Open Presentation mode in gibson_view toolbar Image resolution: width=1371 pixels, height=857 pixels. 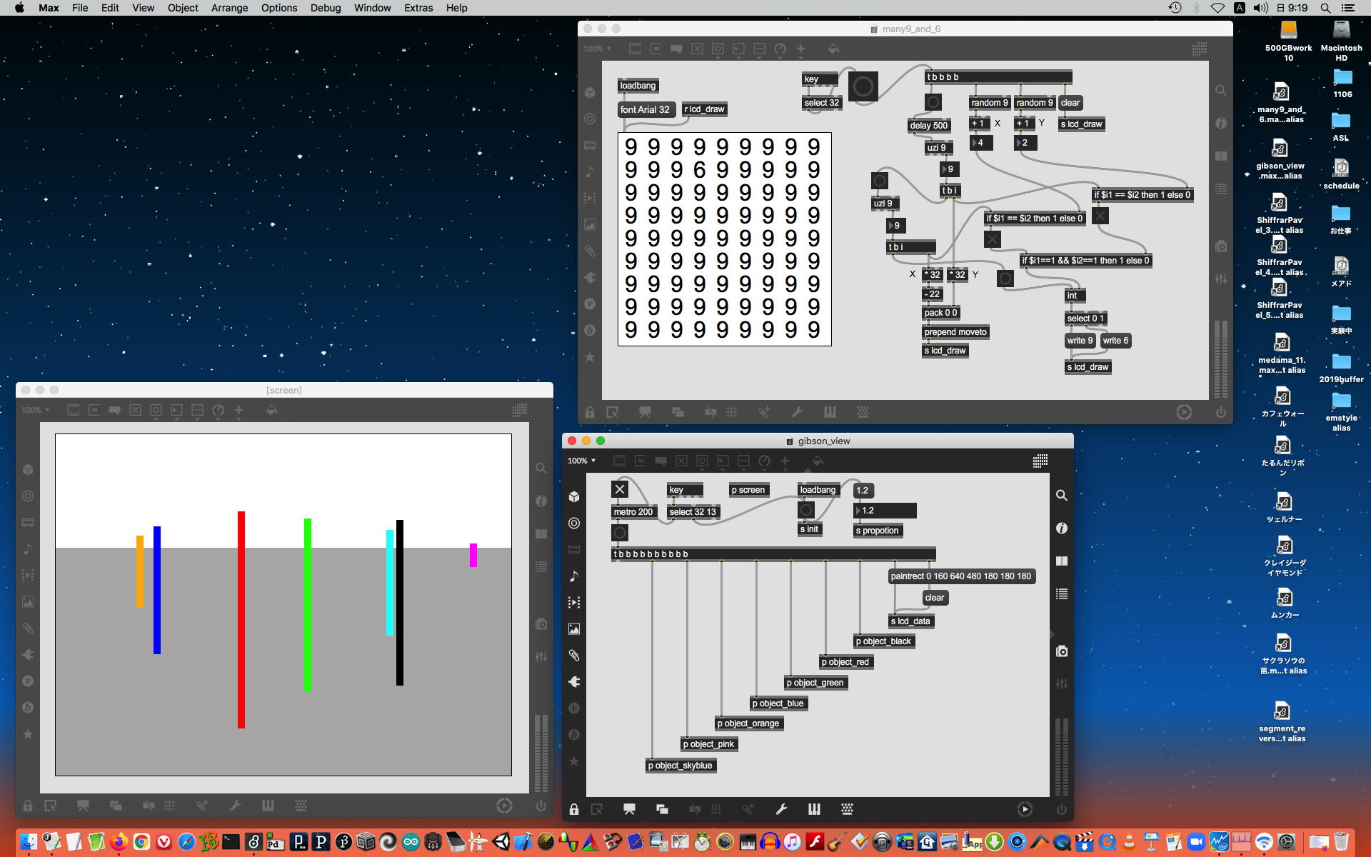pos(629,809)
